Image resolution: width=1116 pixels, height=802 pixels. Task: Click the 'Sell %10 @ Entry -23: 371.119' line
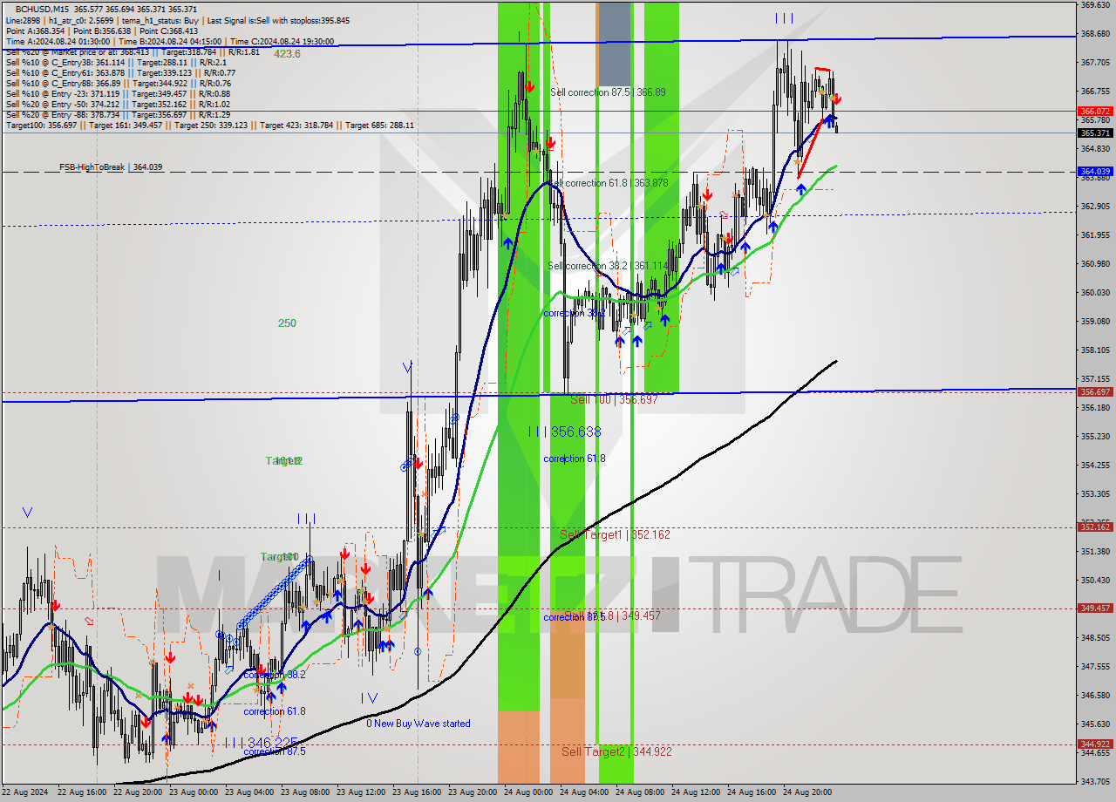click(x=118, y=93)
